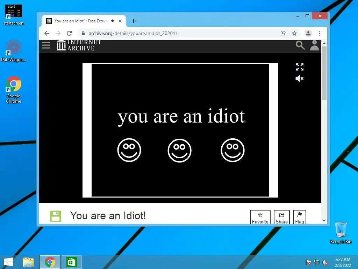Click the vertical scrollbar thumb
Viewport: 358px width, 269px height.
(x=324, y=73)
